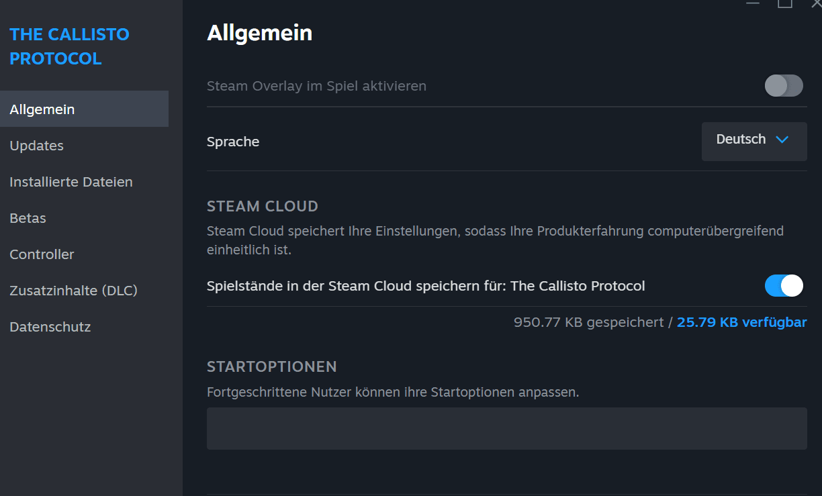The height and width of the screenshot is (496, 822).
Task: Click the Spielstände in der Steam Cloud speichern text
Action: (x=426, y=286)
